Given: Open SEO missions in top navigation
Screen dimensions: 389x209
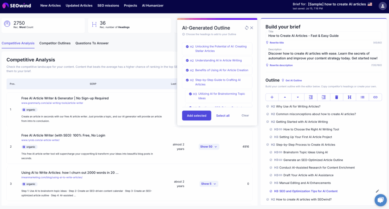Looking at the screenshot, I should (x=108, y=6).
